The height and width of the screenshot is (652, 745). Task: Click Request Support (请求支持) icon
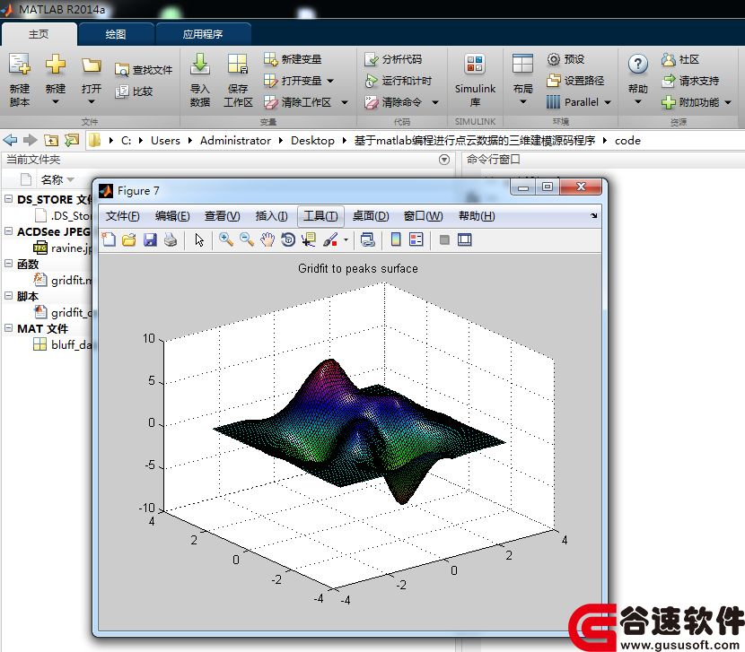coord(668,81)
